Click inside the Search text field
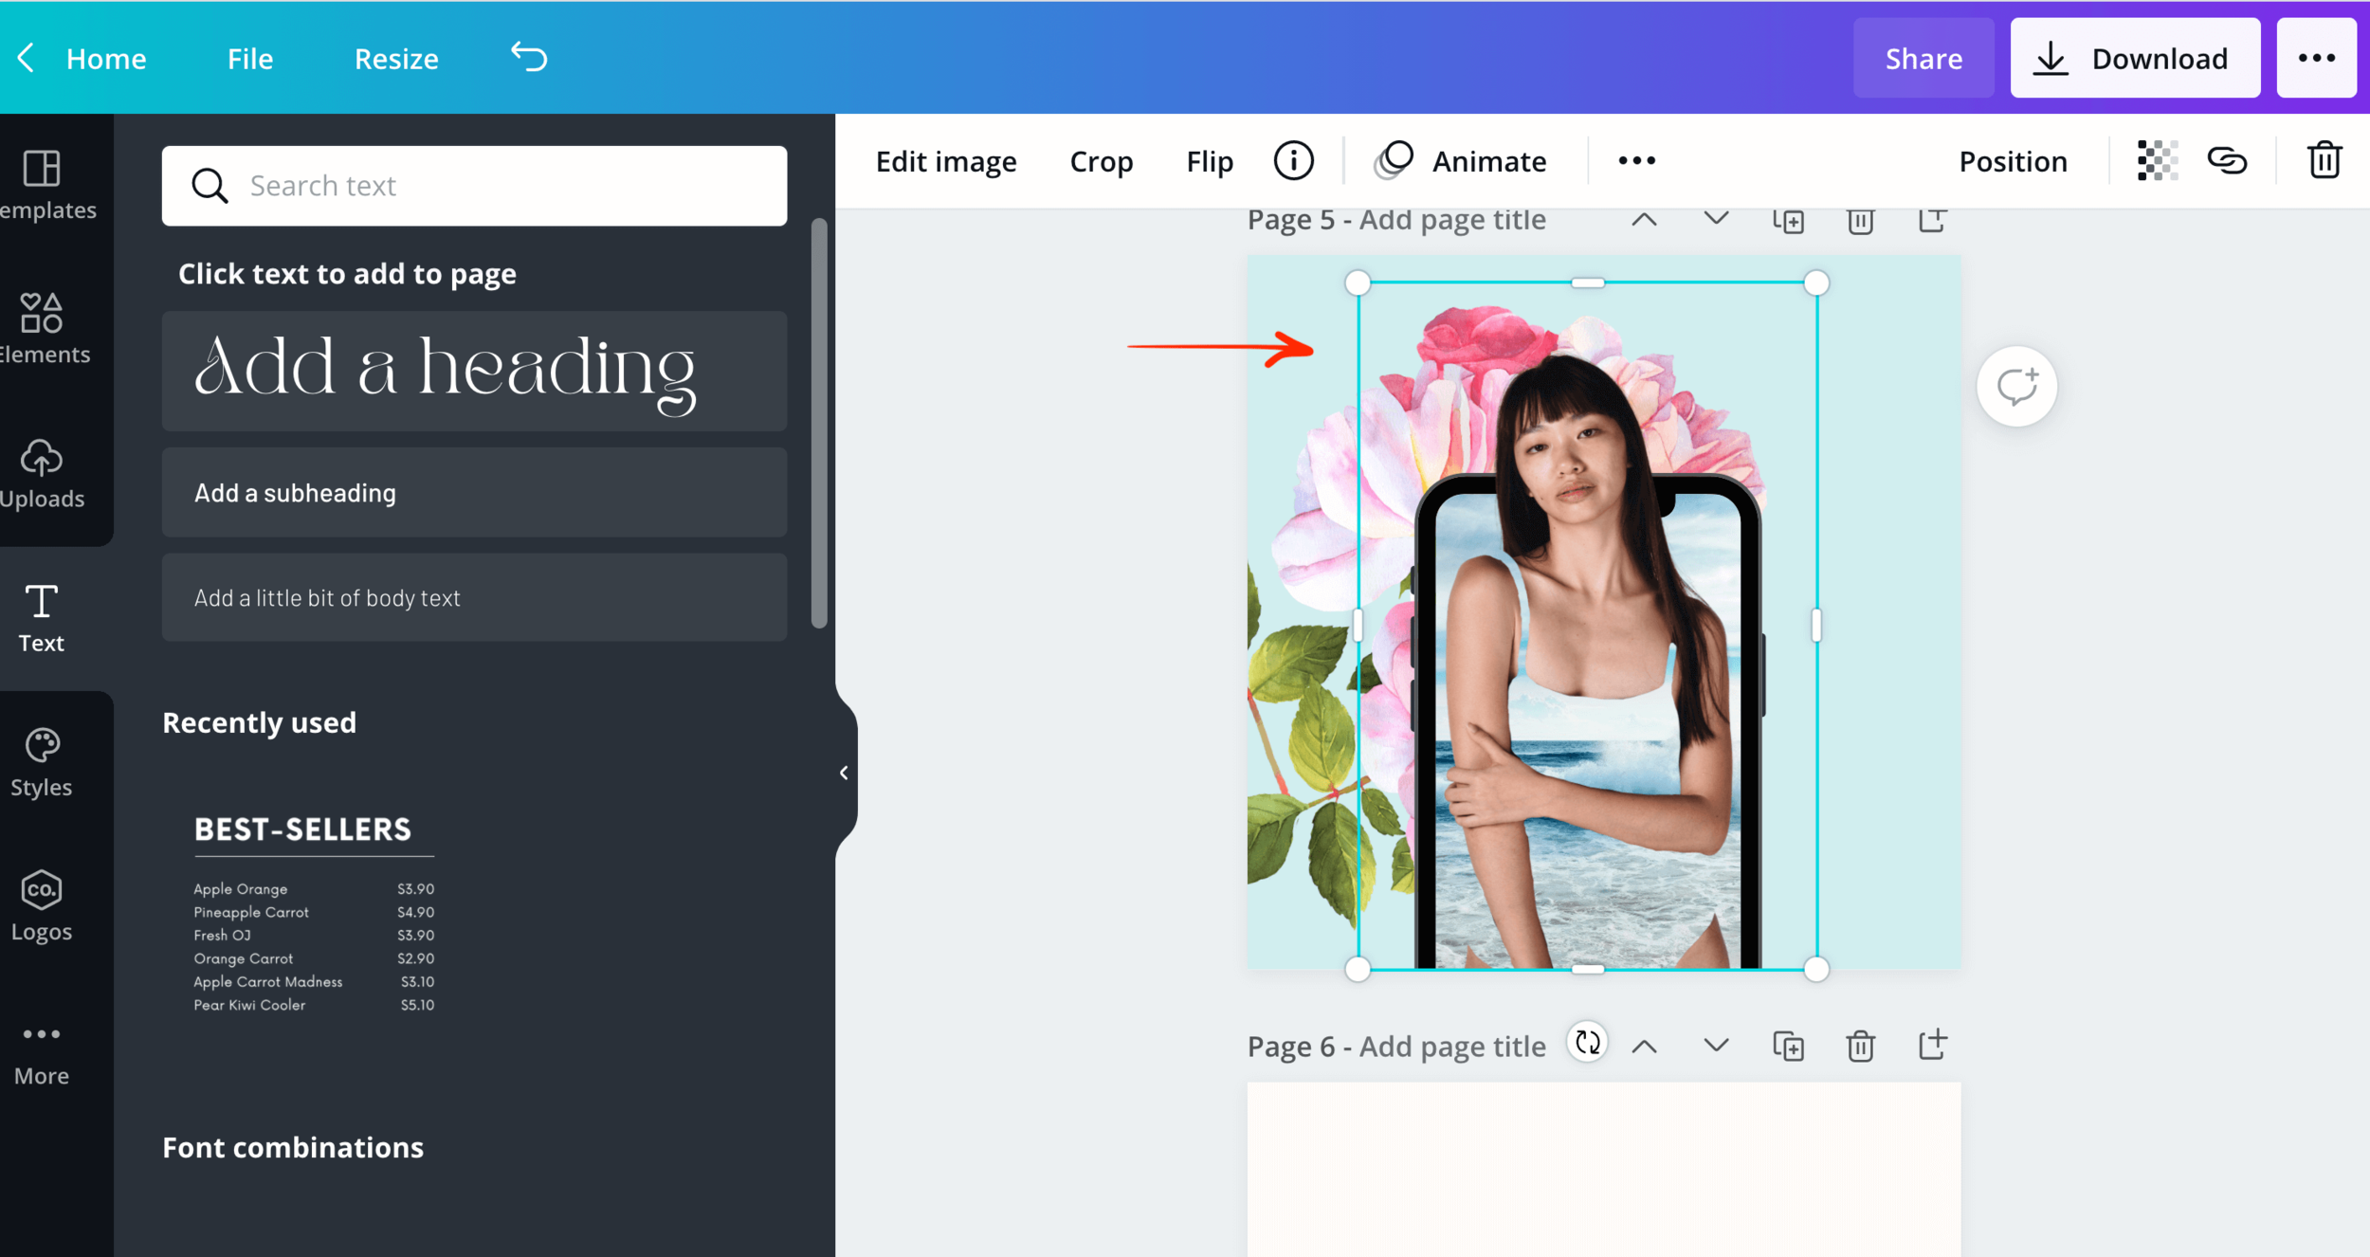2370x1257 pixels. tap(474, 186)
